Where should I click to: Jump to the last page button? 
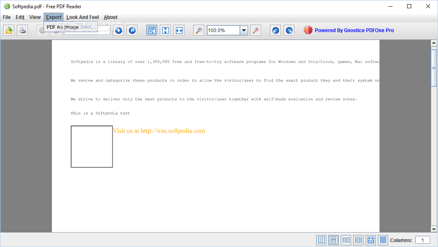pyautogui.click(x=132, y=30)
